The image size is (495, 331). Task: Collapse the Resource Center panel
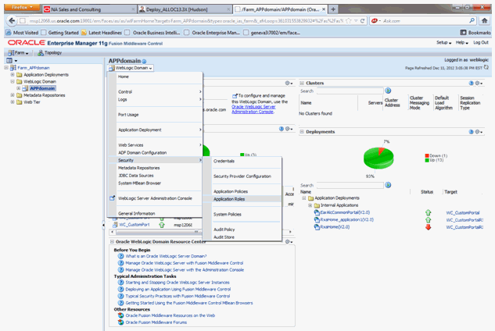pyautogui.click(x=112, y=241)
